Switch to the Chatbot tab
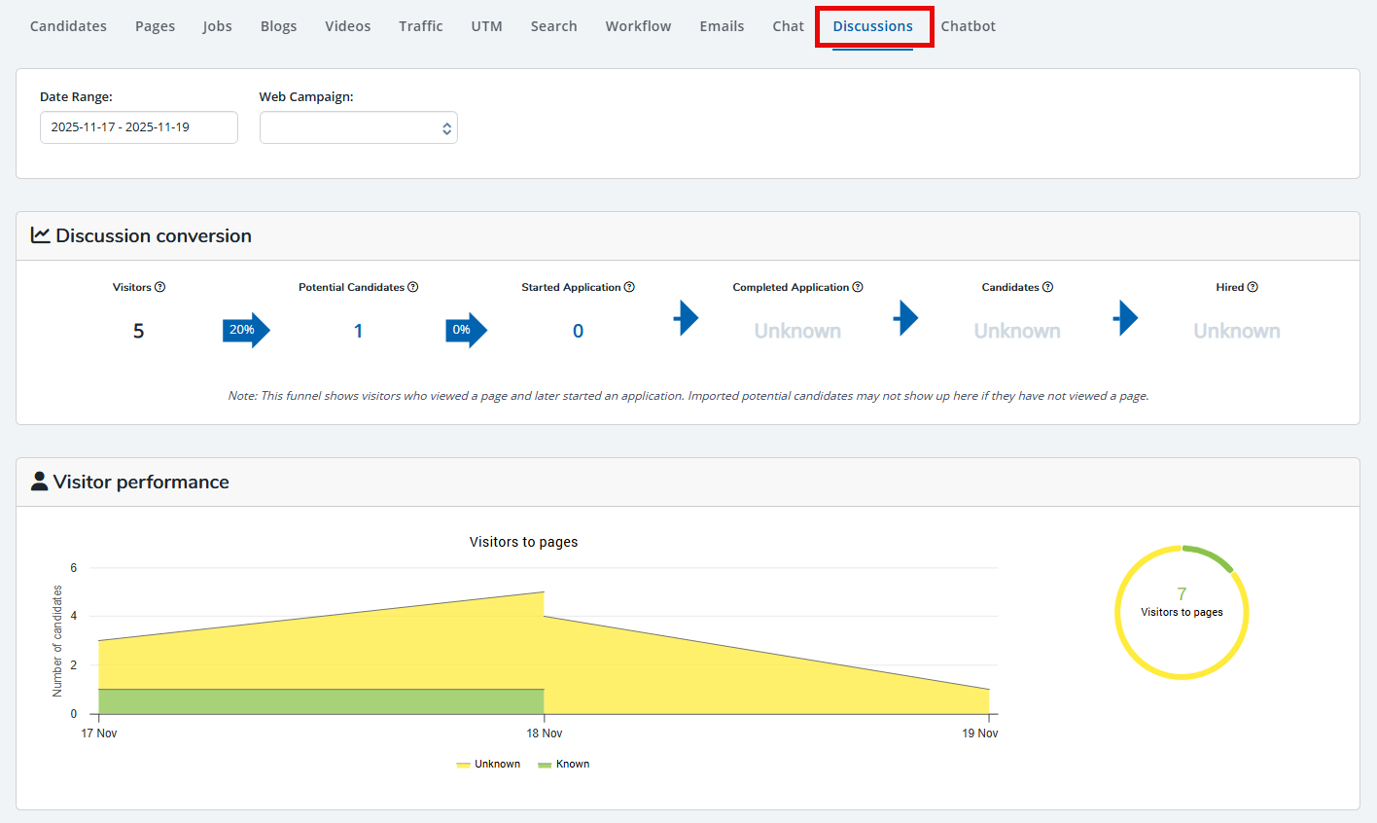Image resolution: width=1377 pixels, height=823 pixels. (968, 26)
